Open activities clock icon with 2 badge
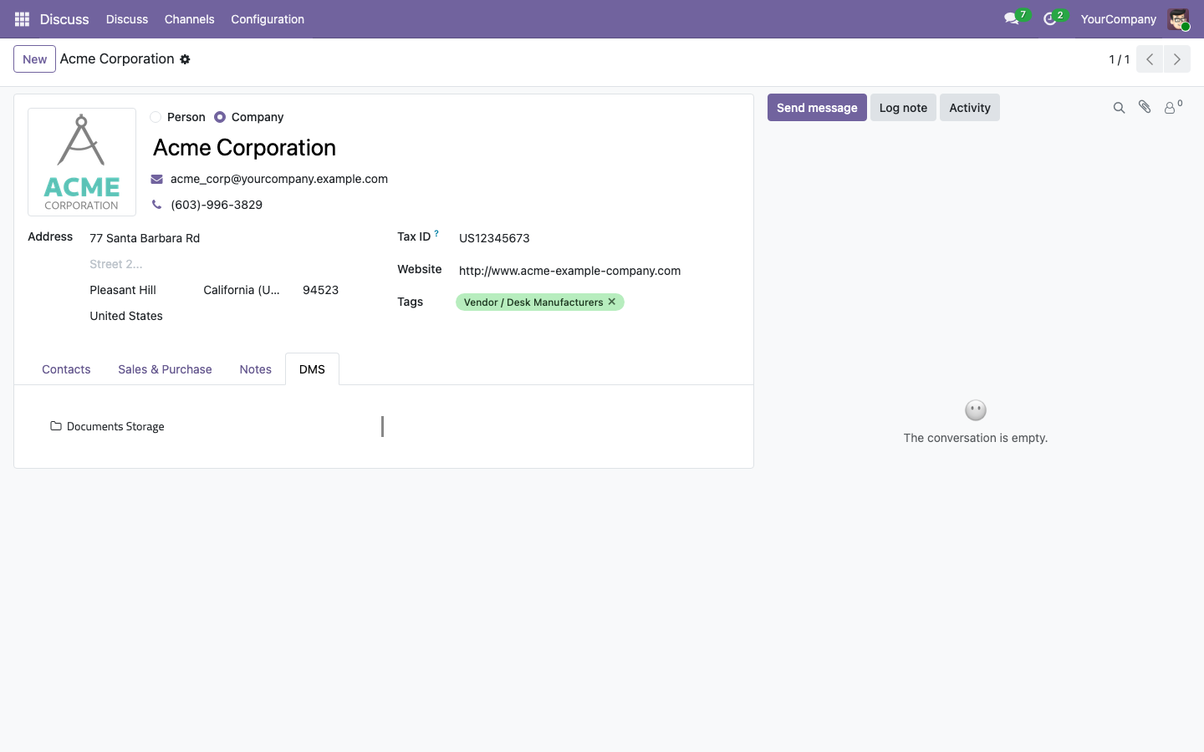1204x752 pixels. [1054, 18]
